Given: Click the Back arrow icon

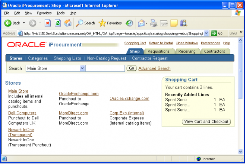Looking at the screenshot, I should click(8, 23).
